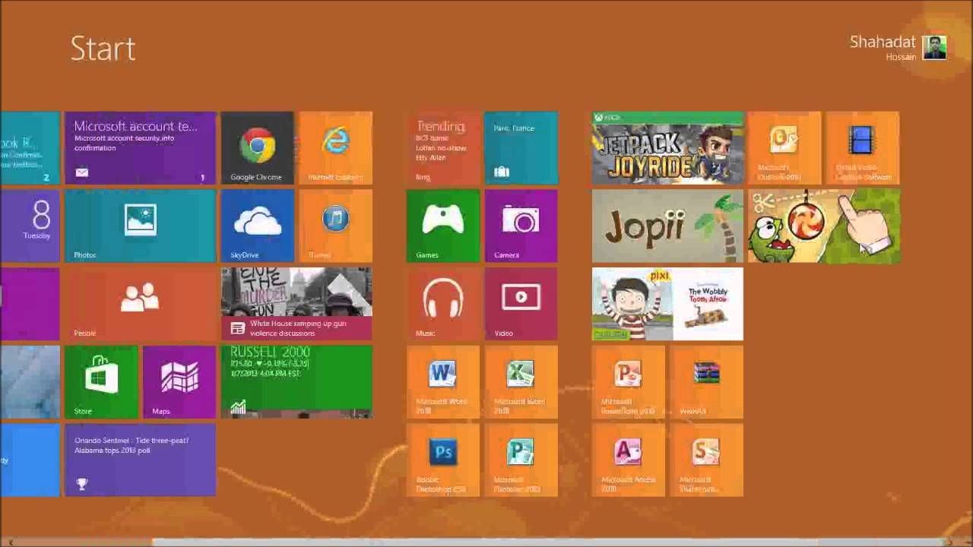Launch Debut Video Capture Software

(x=863, y=148)
